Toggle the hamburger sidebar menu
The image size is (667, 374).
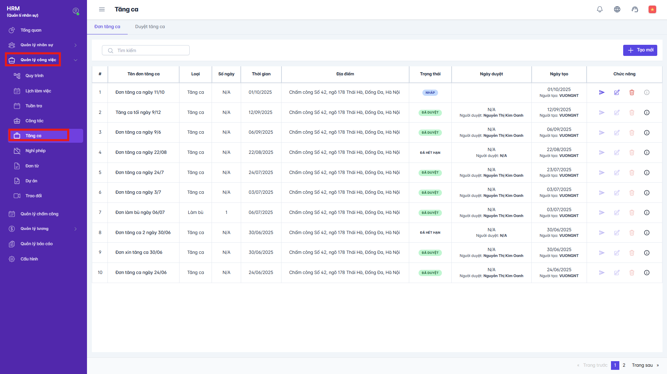(x=102, y=9)
